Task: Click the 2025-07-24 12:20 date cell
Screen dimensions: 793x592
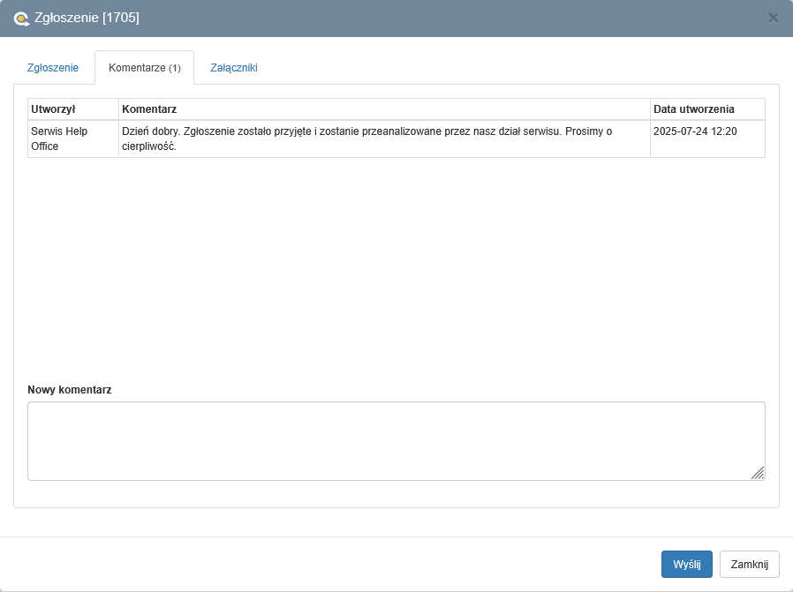Action: [695, 131]
